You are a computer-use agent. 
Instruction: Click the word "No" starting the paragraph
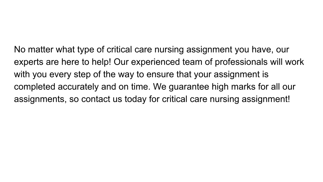20,50
